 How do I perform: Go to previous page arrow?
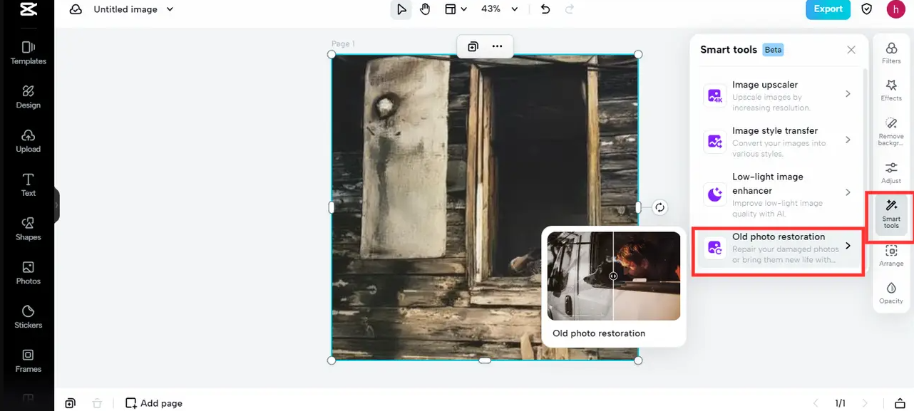(816, 403)
